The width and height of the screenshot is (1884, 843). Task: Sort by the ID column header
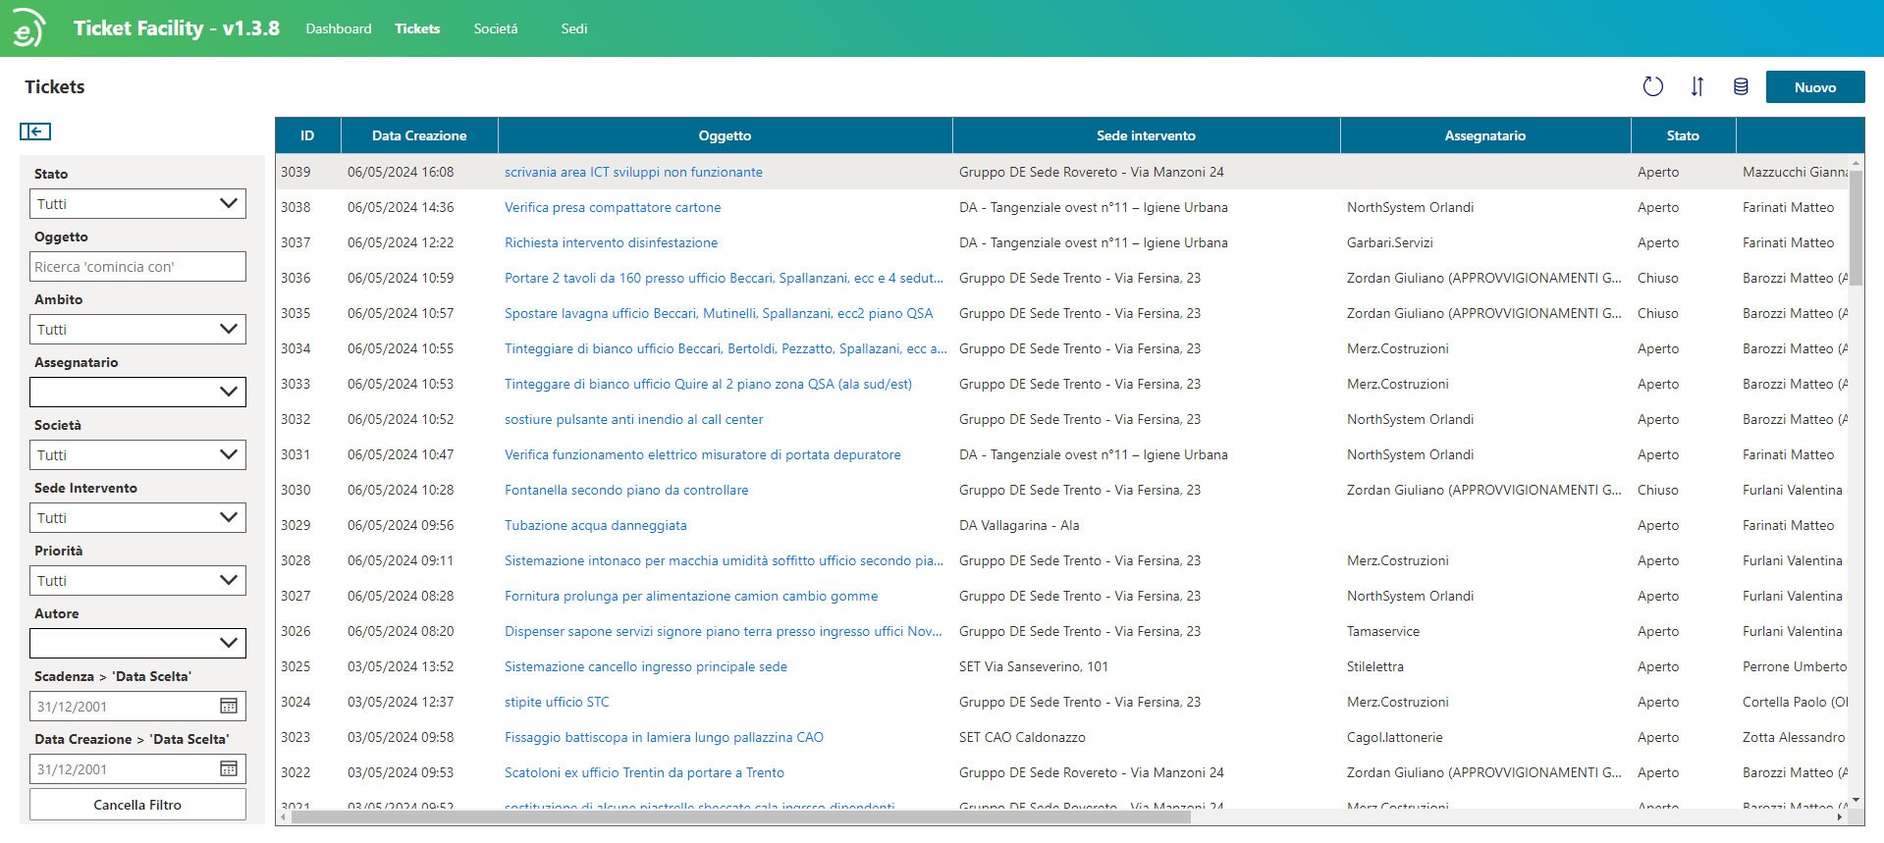(307, 135)
